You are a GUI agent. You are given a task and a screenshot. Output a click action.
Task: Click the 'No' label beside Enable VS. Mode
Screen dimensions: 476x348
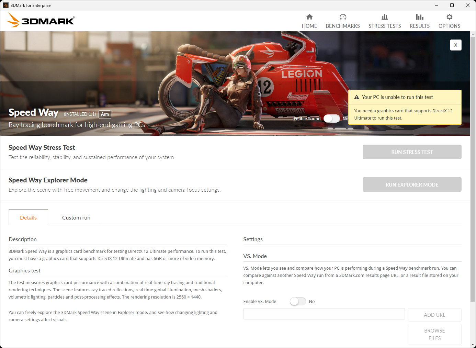[312, 301]
